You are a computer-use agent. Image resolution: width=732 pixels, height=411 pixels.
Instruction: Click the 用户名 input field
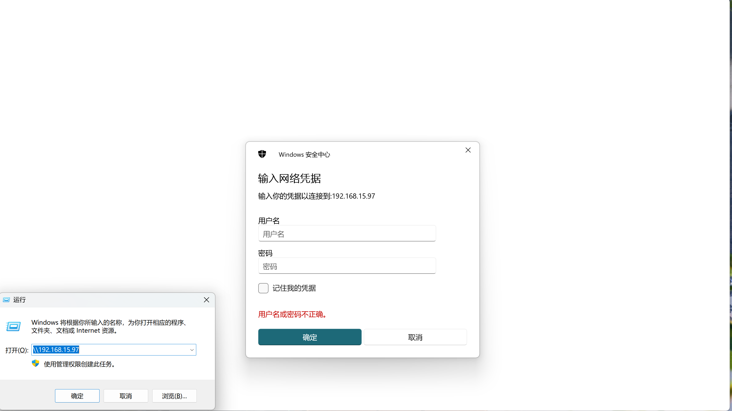coord(347,234)
